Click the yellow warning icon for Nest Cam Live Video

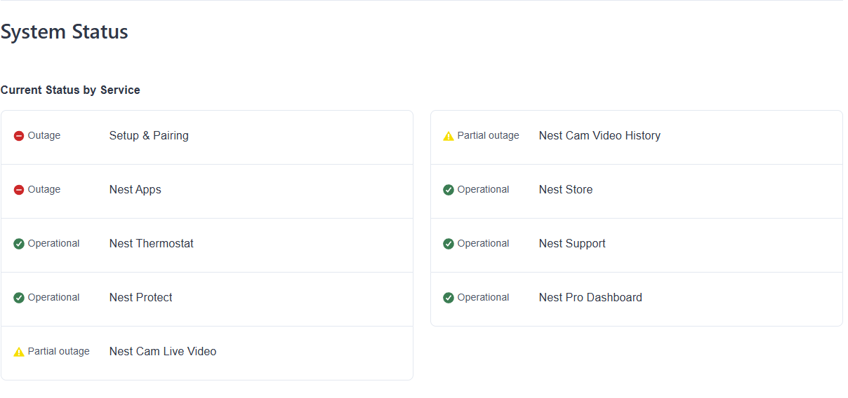19,352
